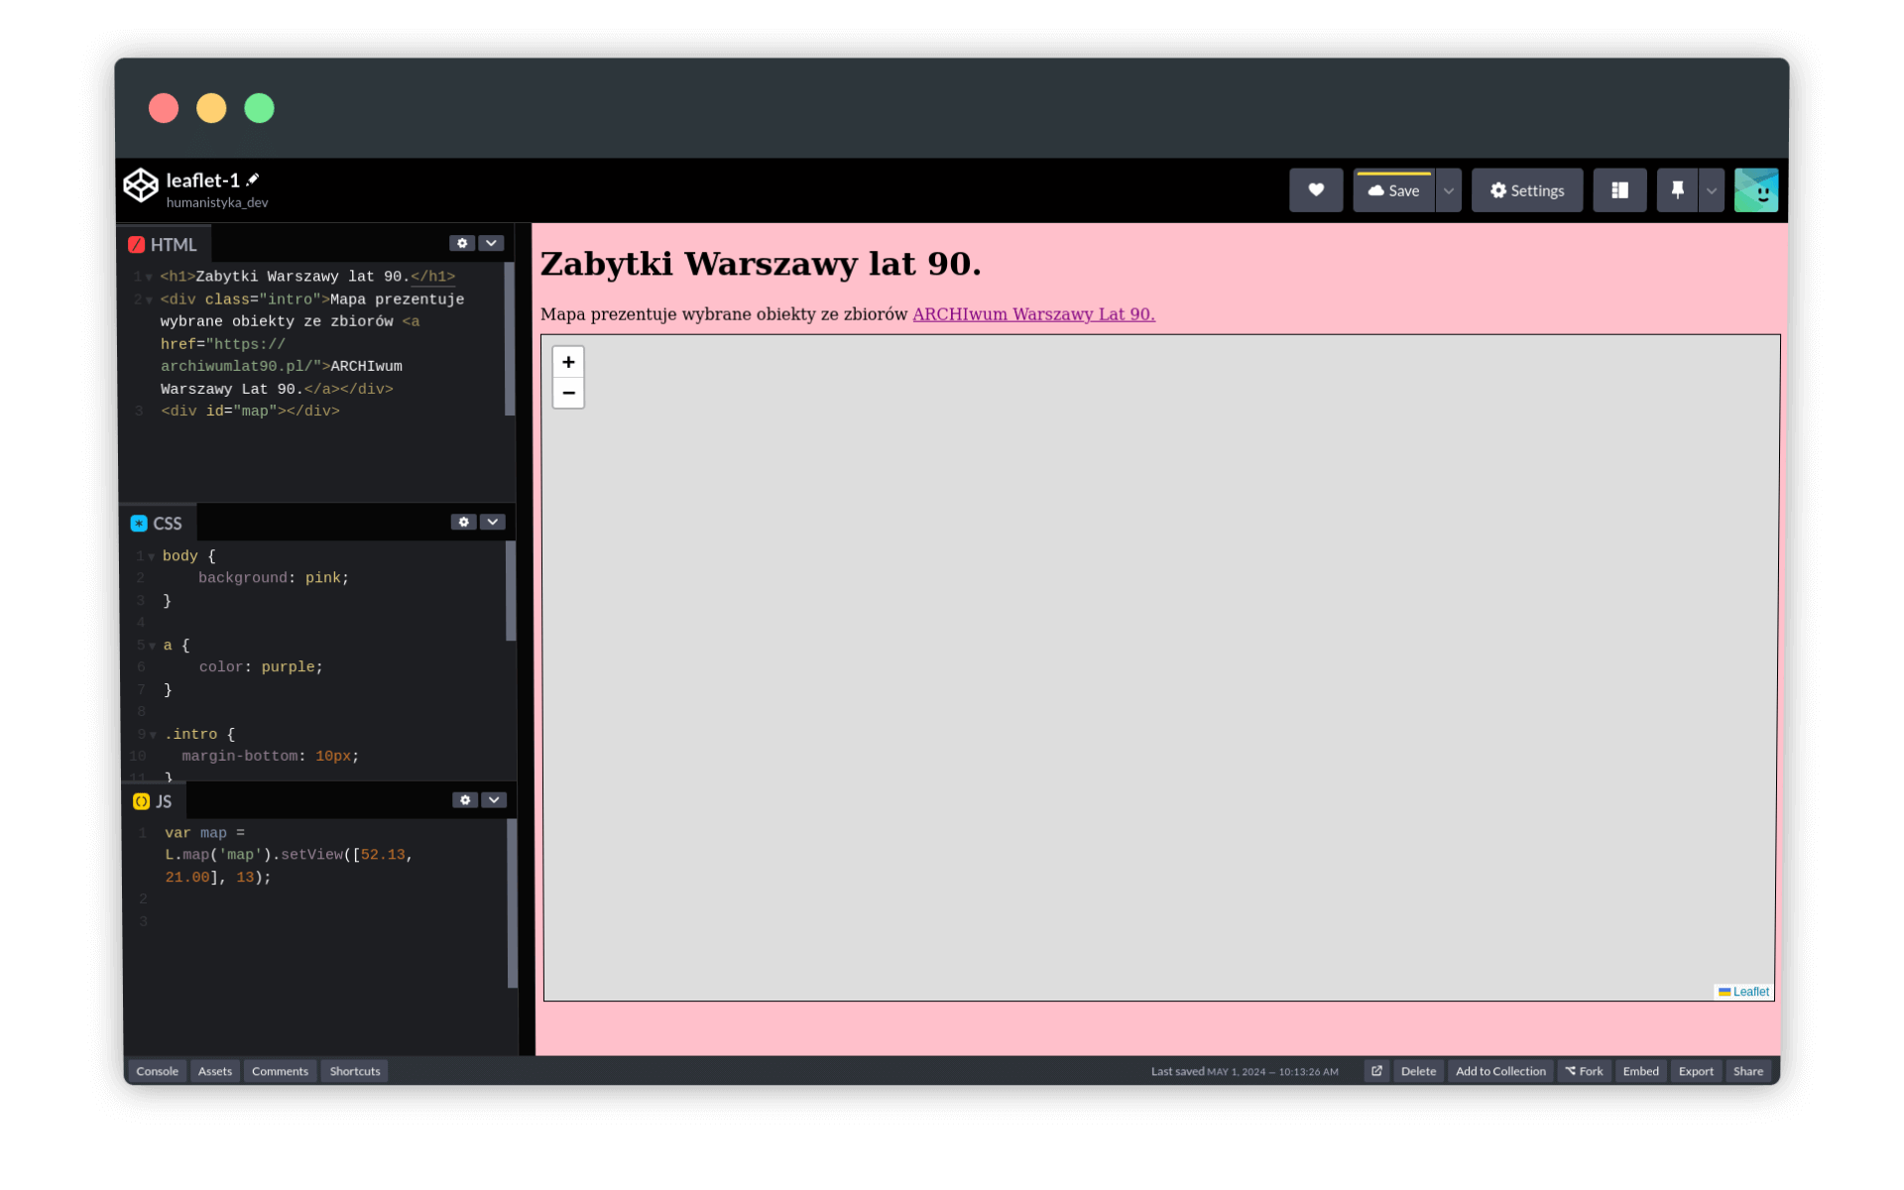Open the Assets panel
This screenshot has height=1190, width=1904.
[x=214, y=1071]
